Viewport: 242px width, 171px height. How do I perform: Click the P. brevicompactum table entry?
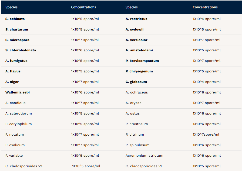point(142,61)
